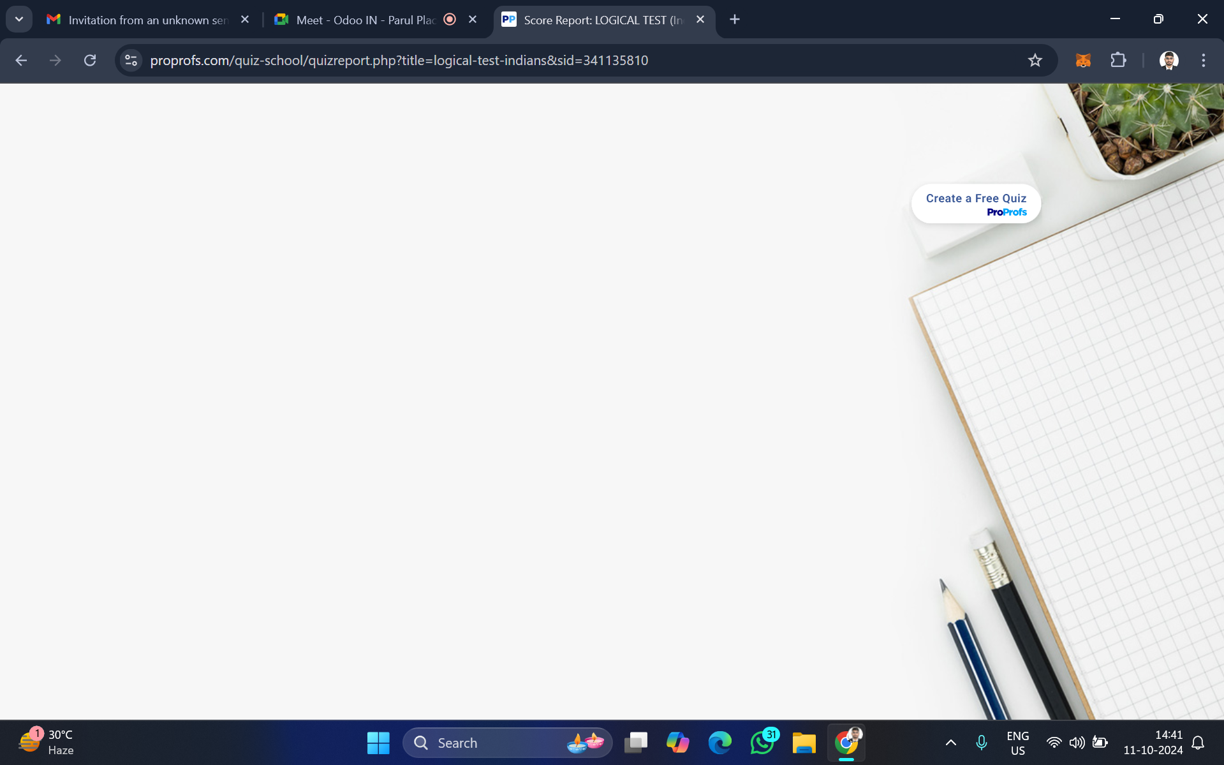The width and height of the screenshot is (1224, 765).
Task: Open File Explorer from the taskbar
Action: pyautogui.click(x=804, y=743)
